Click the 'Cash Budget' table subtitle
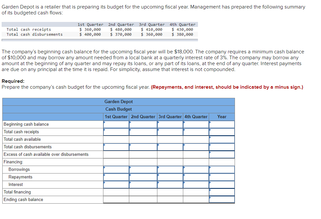 point(118,109)
